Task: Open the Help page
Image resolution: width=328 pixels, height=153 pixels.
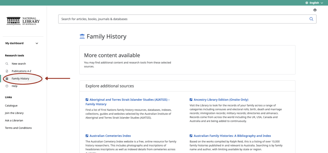Action: pyautogui.click(x=15, y=86)
